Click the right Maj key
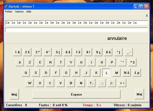Viewport: 153px width, 111px height. click(x=139, y=94)
